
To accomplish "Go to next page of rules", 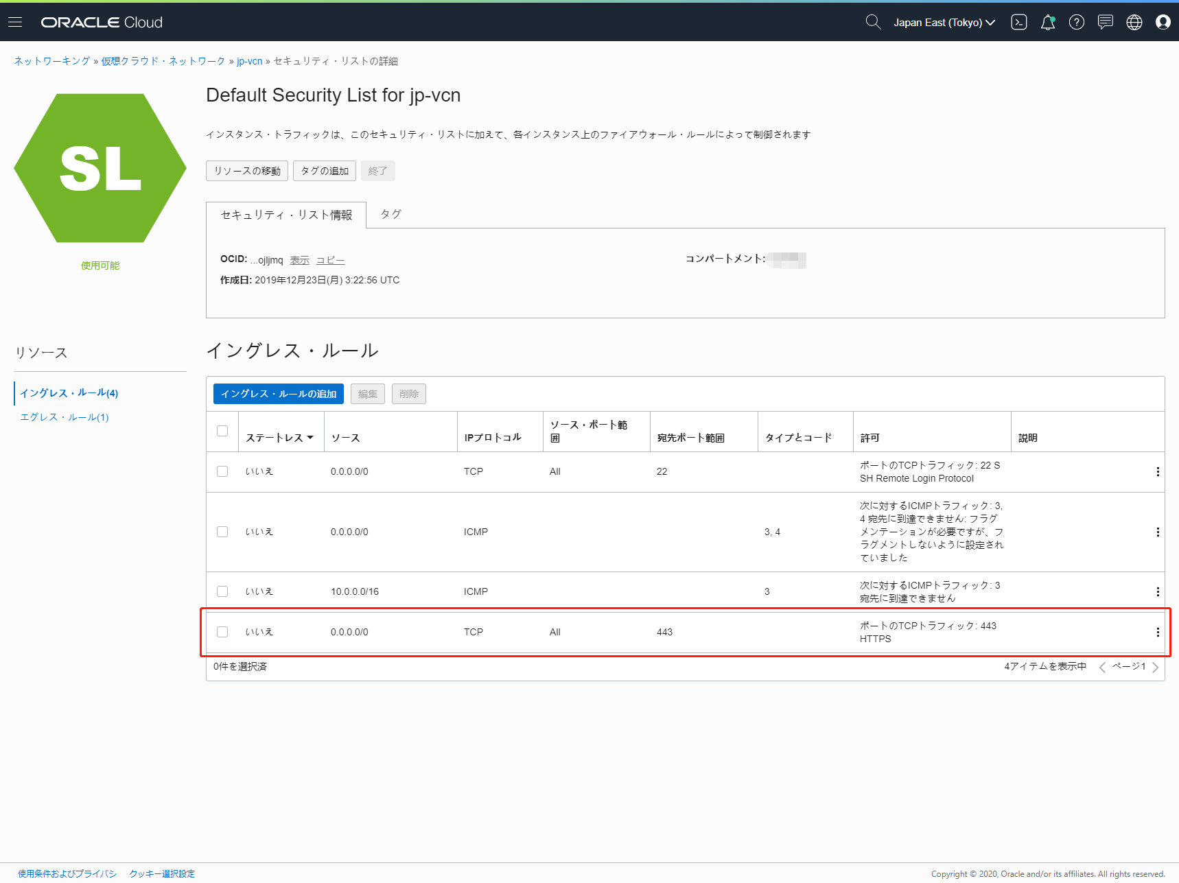I will [1155, 667].
